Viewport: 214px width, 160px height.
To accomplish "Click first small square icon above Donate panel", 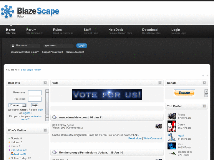I will 203,75.
